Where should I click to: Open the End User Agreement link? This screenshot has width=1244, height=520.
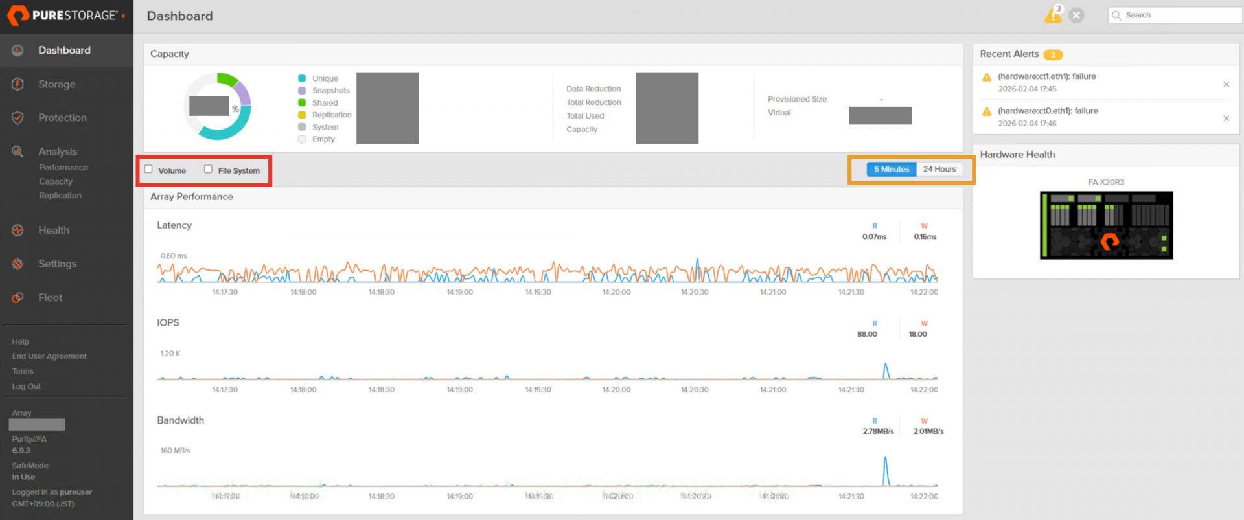pyautogui.click(x=49, y=356)
